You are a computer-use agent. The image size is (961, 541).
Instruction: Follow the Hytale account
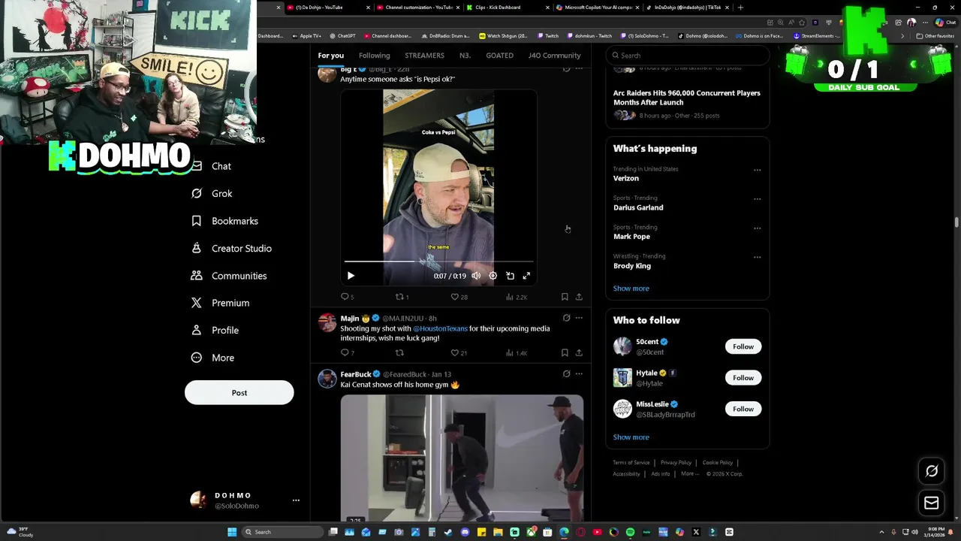click(743, 378)
